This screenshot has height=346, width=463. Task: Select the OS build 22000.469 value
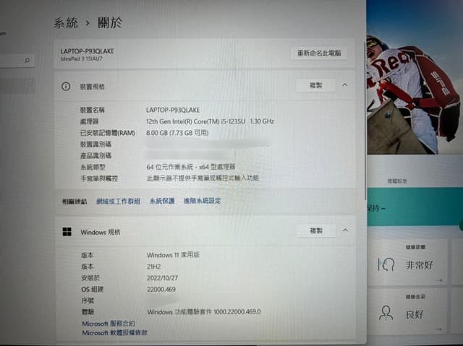pos(161,289)
